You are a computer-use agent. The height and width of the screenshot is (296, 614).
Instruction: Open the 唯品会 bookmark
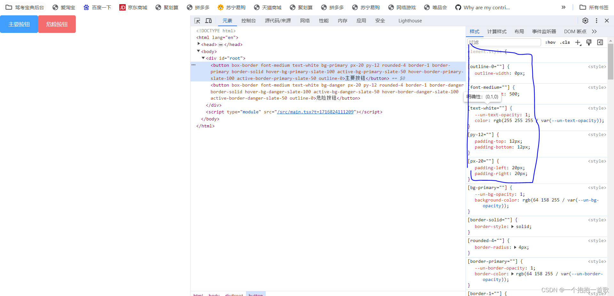pyautogui.click(x=436, y=7)
